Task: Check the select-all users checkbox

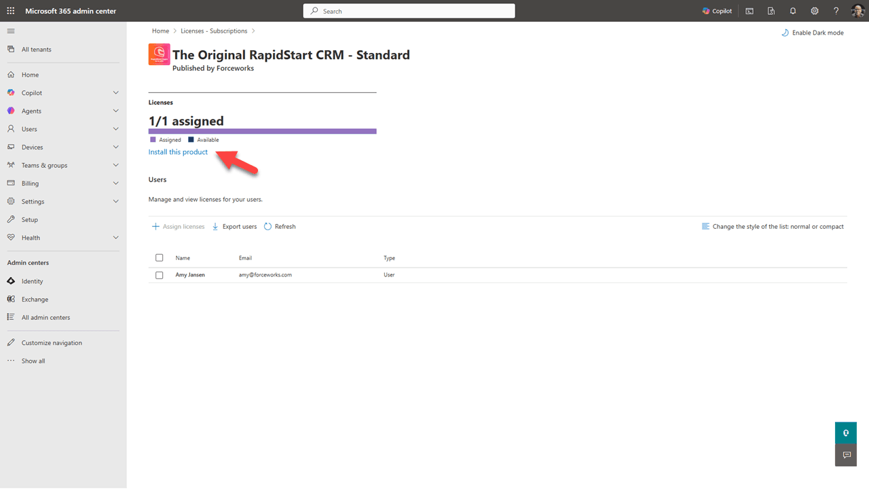Action: pos(160,258)
